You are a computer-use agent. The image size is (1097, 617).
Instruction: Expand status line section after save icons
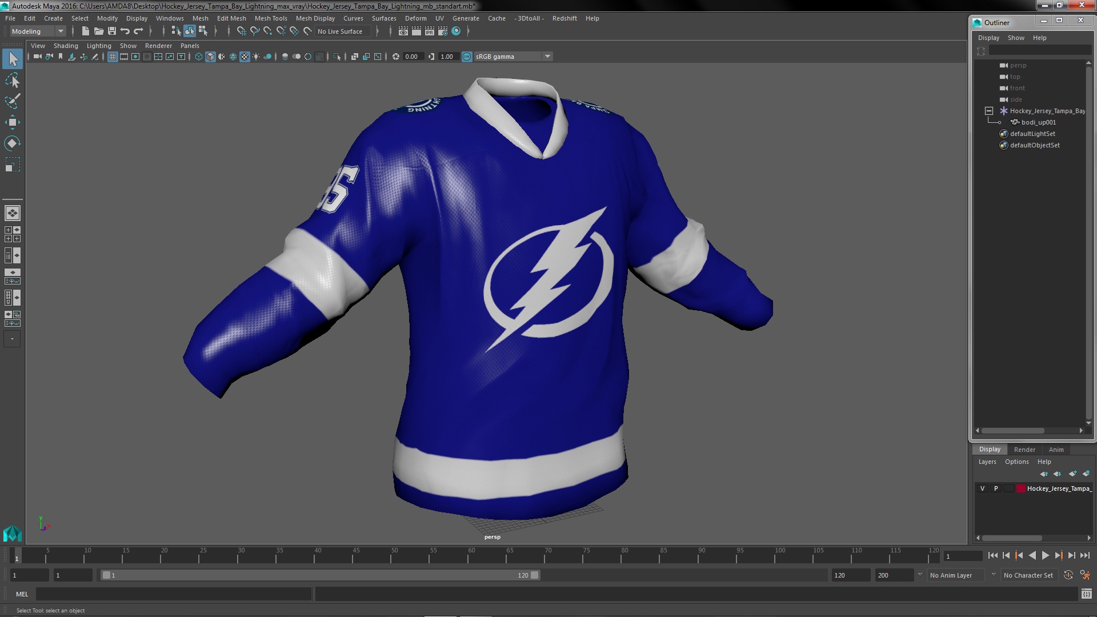click(150, 31)
